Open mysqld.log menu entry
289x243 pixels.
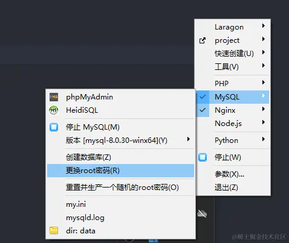(120, 218)
